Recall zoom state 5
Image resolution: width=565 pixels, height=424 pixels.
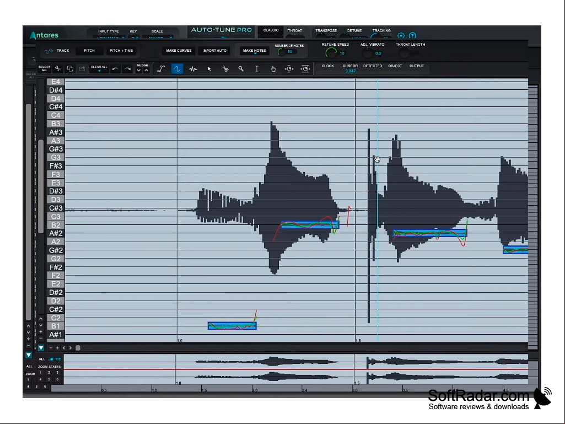pos(49,379)
